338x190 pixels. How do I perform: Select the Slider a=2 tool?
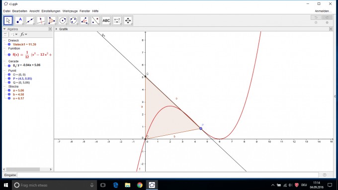[x=117, y=21]
